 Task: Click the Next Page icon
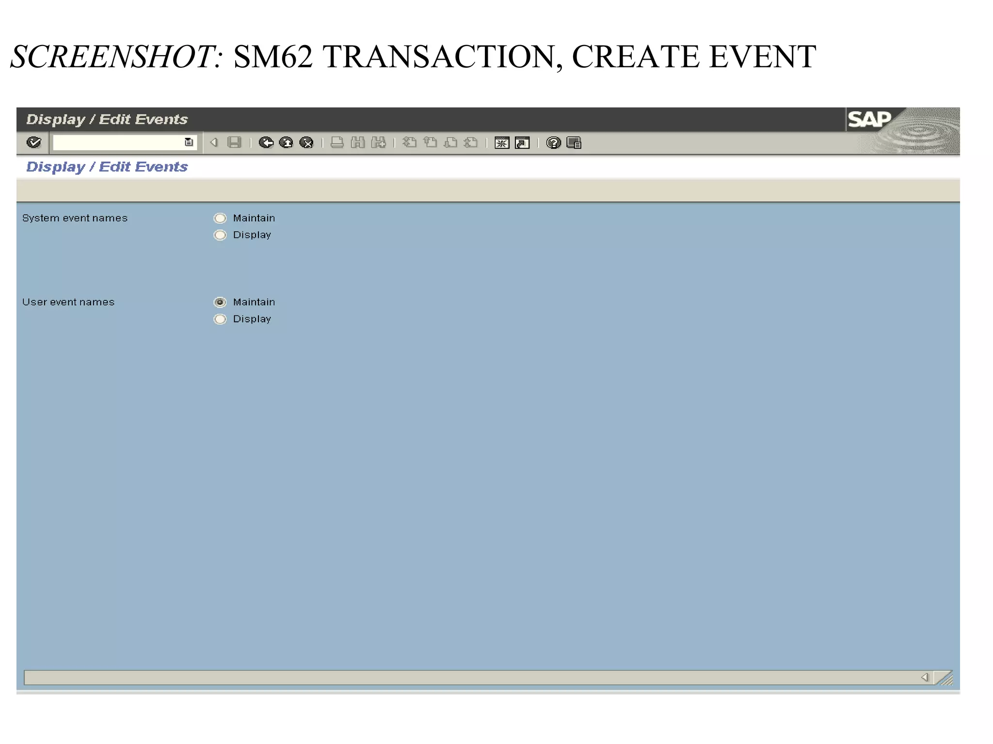(x=450, y=142)
